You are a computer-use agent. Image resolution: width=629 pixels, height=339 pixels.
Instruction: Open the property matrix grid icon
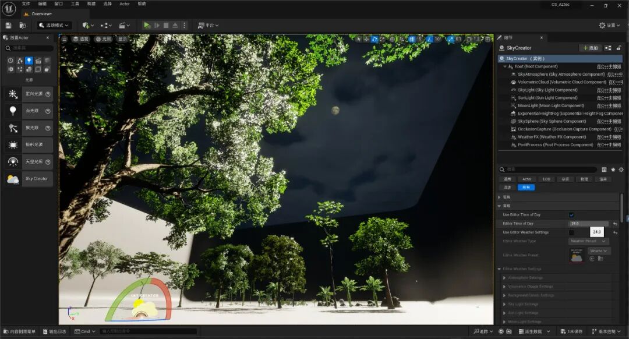tap(604, 169)
